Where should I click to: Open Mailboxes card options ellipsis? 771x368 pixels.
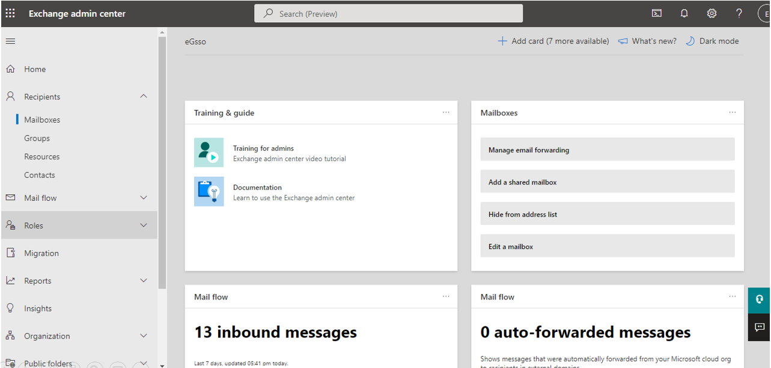tap(732, 112)
